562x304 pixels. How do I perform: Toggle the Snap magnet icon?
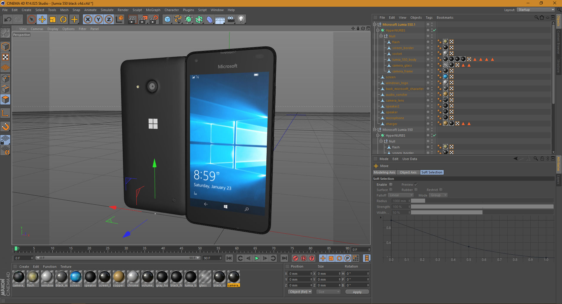click(x=5, y=126)
